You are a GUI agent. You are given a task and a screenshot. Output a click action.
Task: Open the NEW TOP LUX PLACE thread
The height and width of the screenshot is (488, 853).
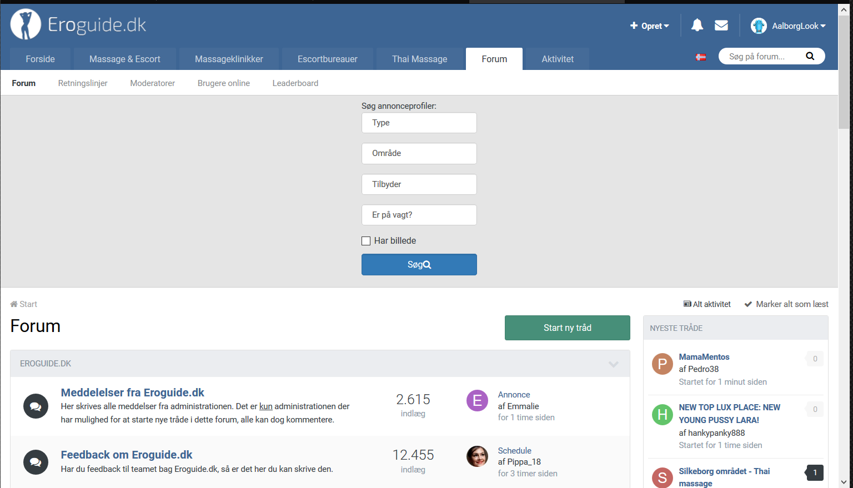(730, 414)
